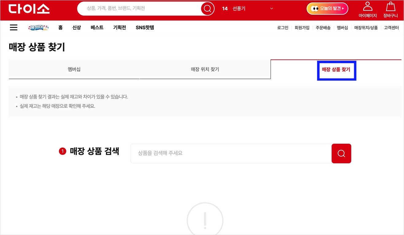The width and height of the screenshot is (404, 235).
Task: Click the magnifier icon in the top search bar
Action: pos(207,9)
